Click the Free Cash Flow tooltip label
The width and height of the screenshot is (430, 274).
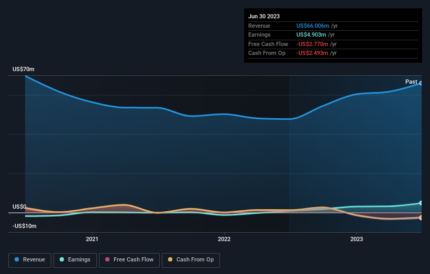(268, 44)
